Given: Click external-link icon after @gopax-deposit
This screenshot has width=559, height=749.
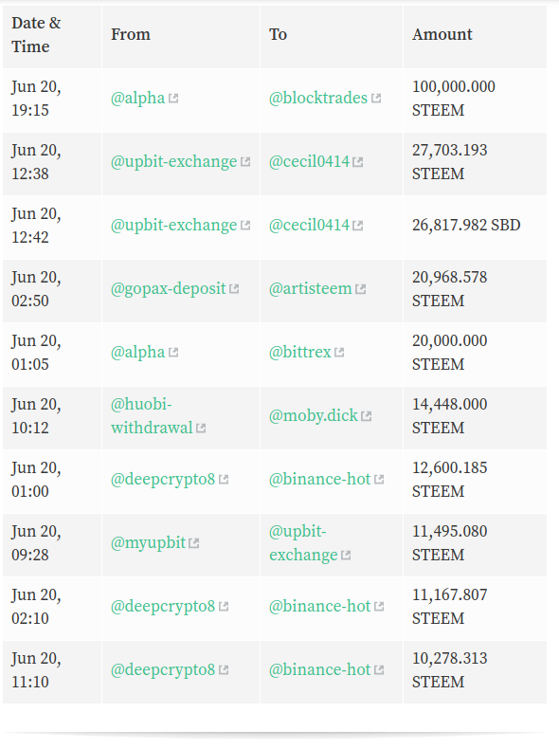Looking at the screenshot, I should pos(234,289).
